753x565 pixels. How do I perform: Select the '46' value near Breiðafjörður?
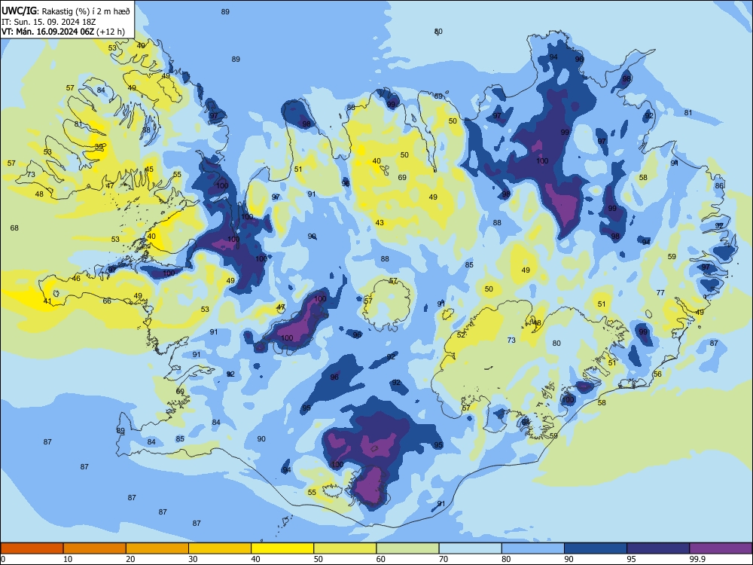click(76, 279)
